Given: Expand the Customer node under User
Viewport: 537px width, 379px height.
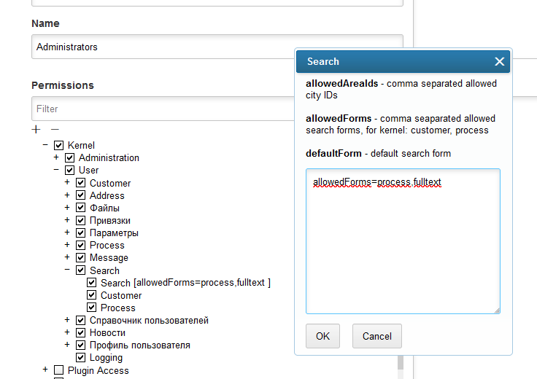Looking at the screenshot, I should point(67,182).
